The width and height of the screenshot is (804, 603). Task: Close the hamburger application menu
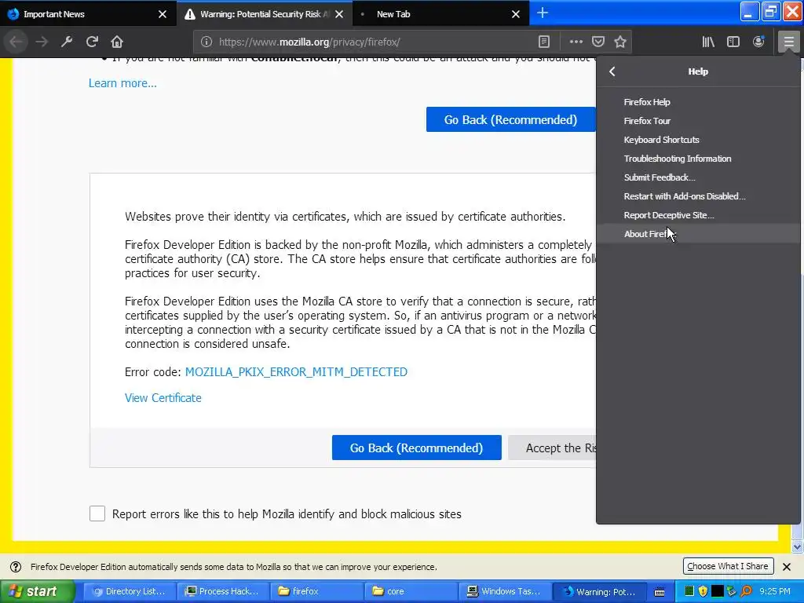(x=788, y=42)
